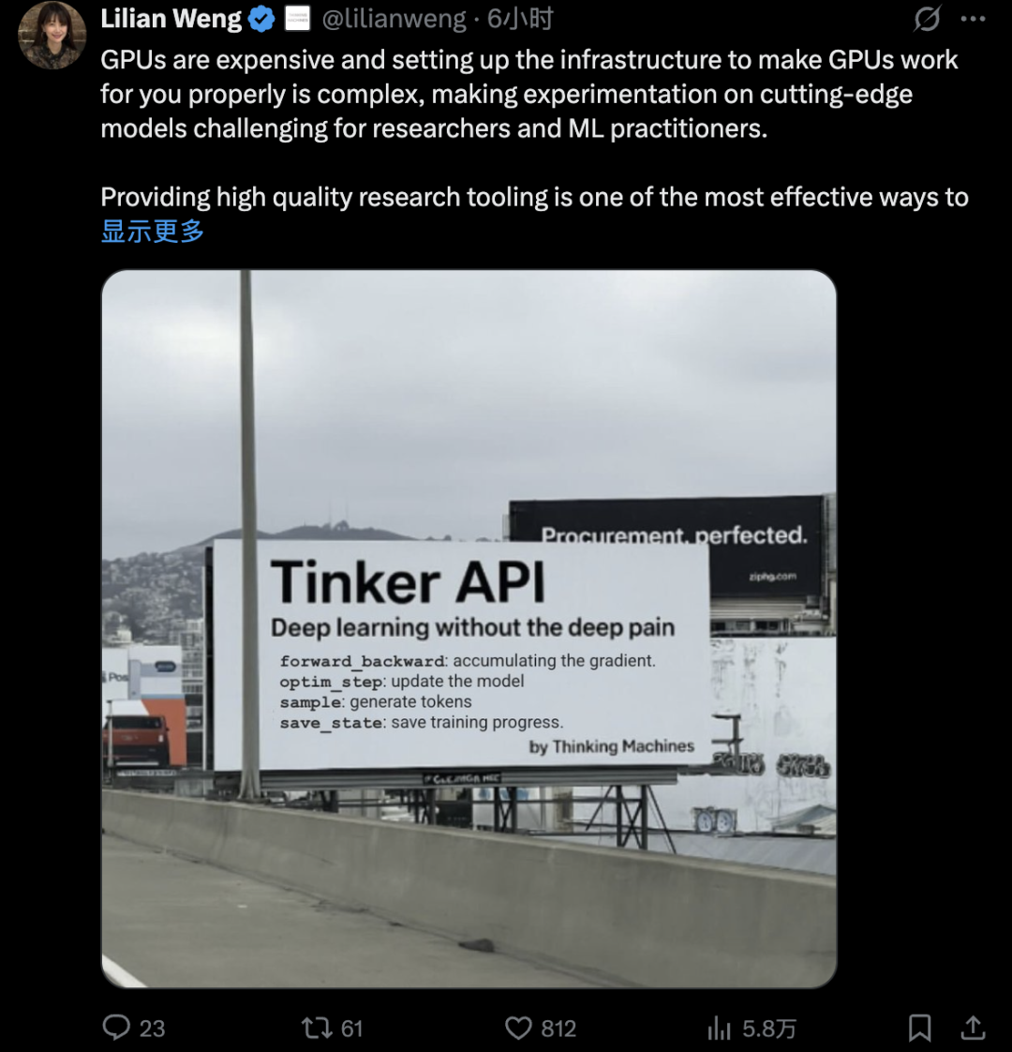Click the reply speech bubble icon

coord(116,1028)
